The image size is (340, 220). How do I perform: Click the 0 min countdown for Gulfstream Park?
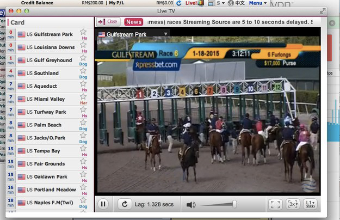pyautogui.click(x=11, y=34)
